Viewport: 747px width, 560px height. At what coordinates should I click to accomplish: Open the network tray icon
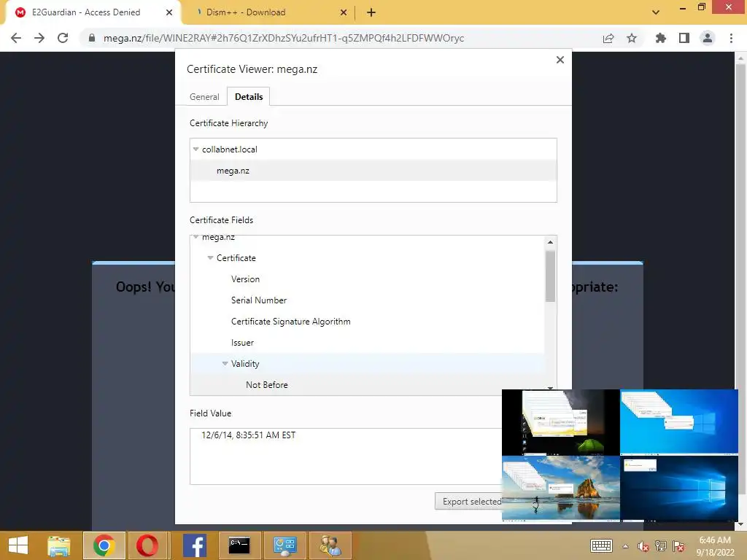coord(661,546)
